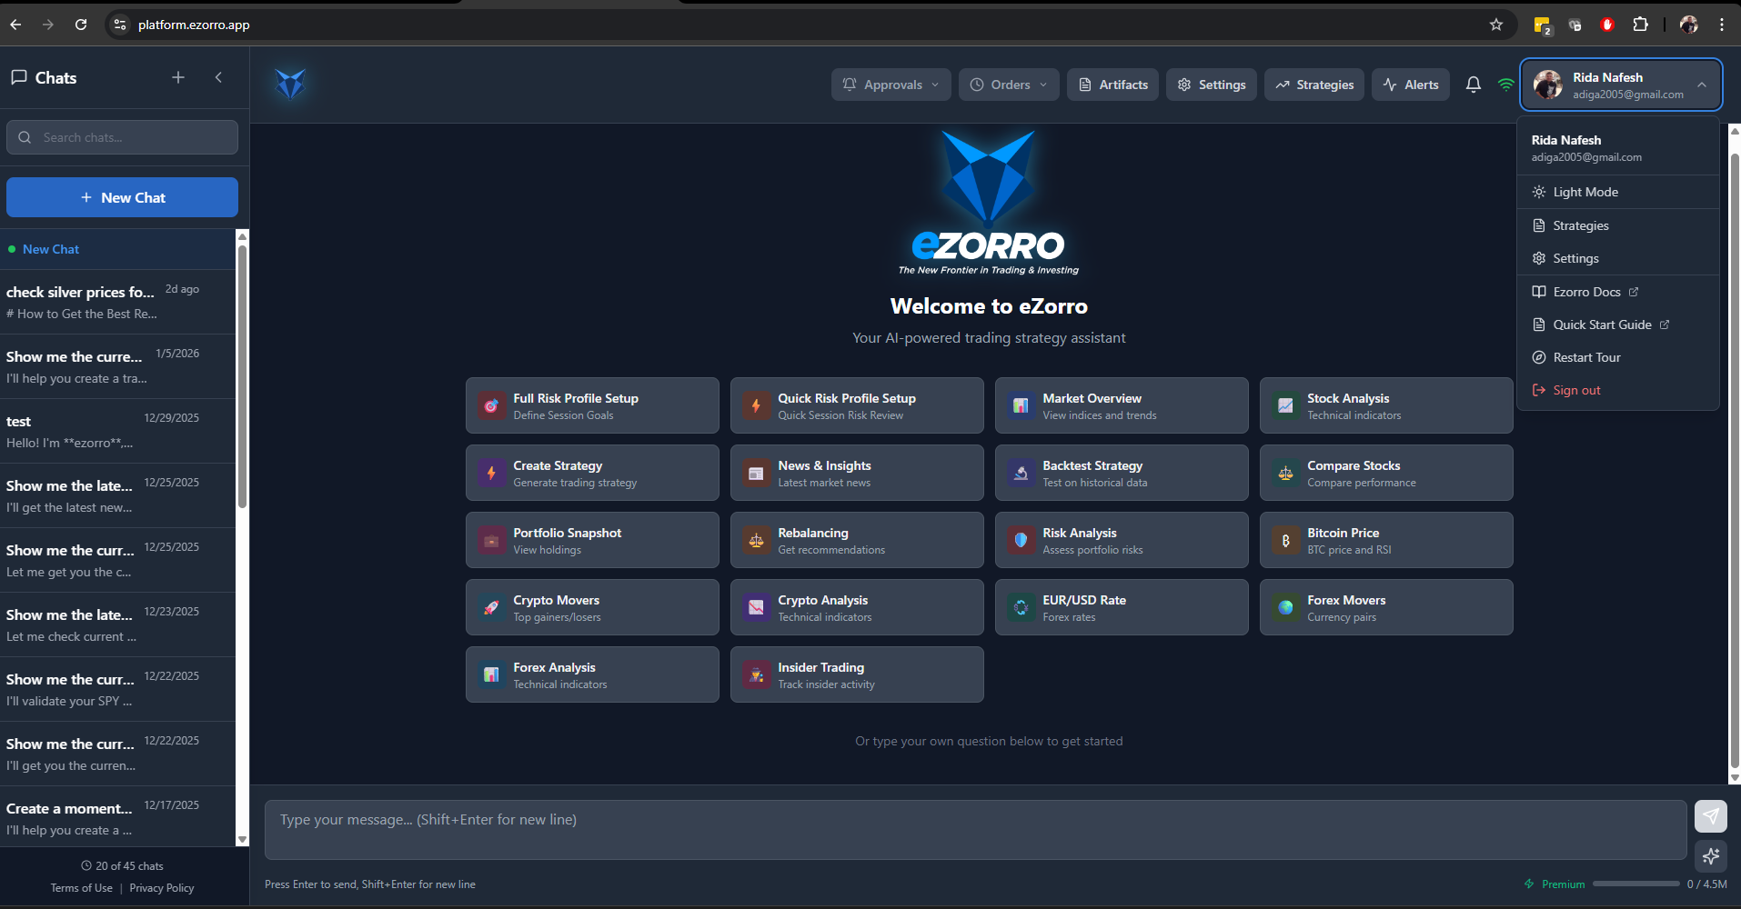This screenshot has width=1741, height=909.
Task: Click the EUR/USD Rate exchange icon
Action: (1021, 607)
